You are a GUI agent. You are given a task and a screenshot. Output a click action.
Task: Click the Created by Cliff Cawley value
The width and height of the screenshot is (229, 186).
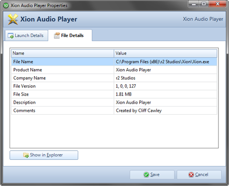pyautogui.click(x=139, y=110)
